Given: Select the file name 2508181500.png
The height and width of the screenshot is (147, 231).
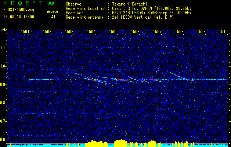Looking at the screenshot, I should point(19,10).
